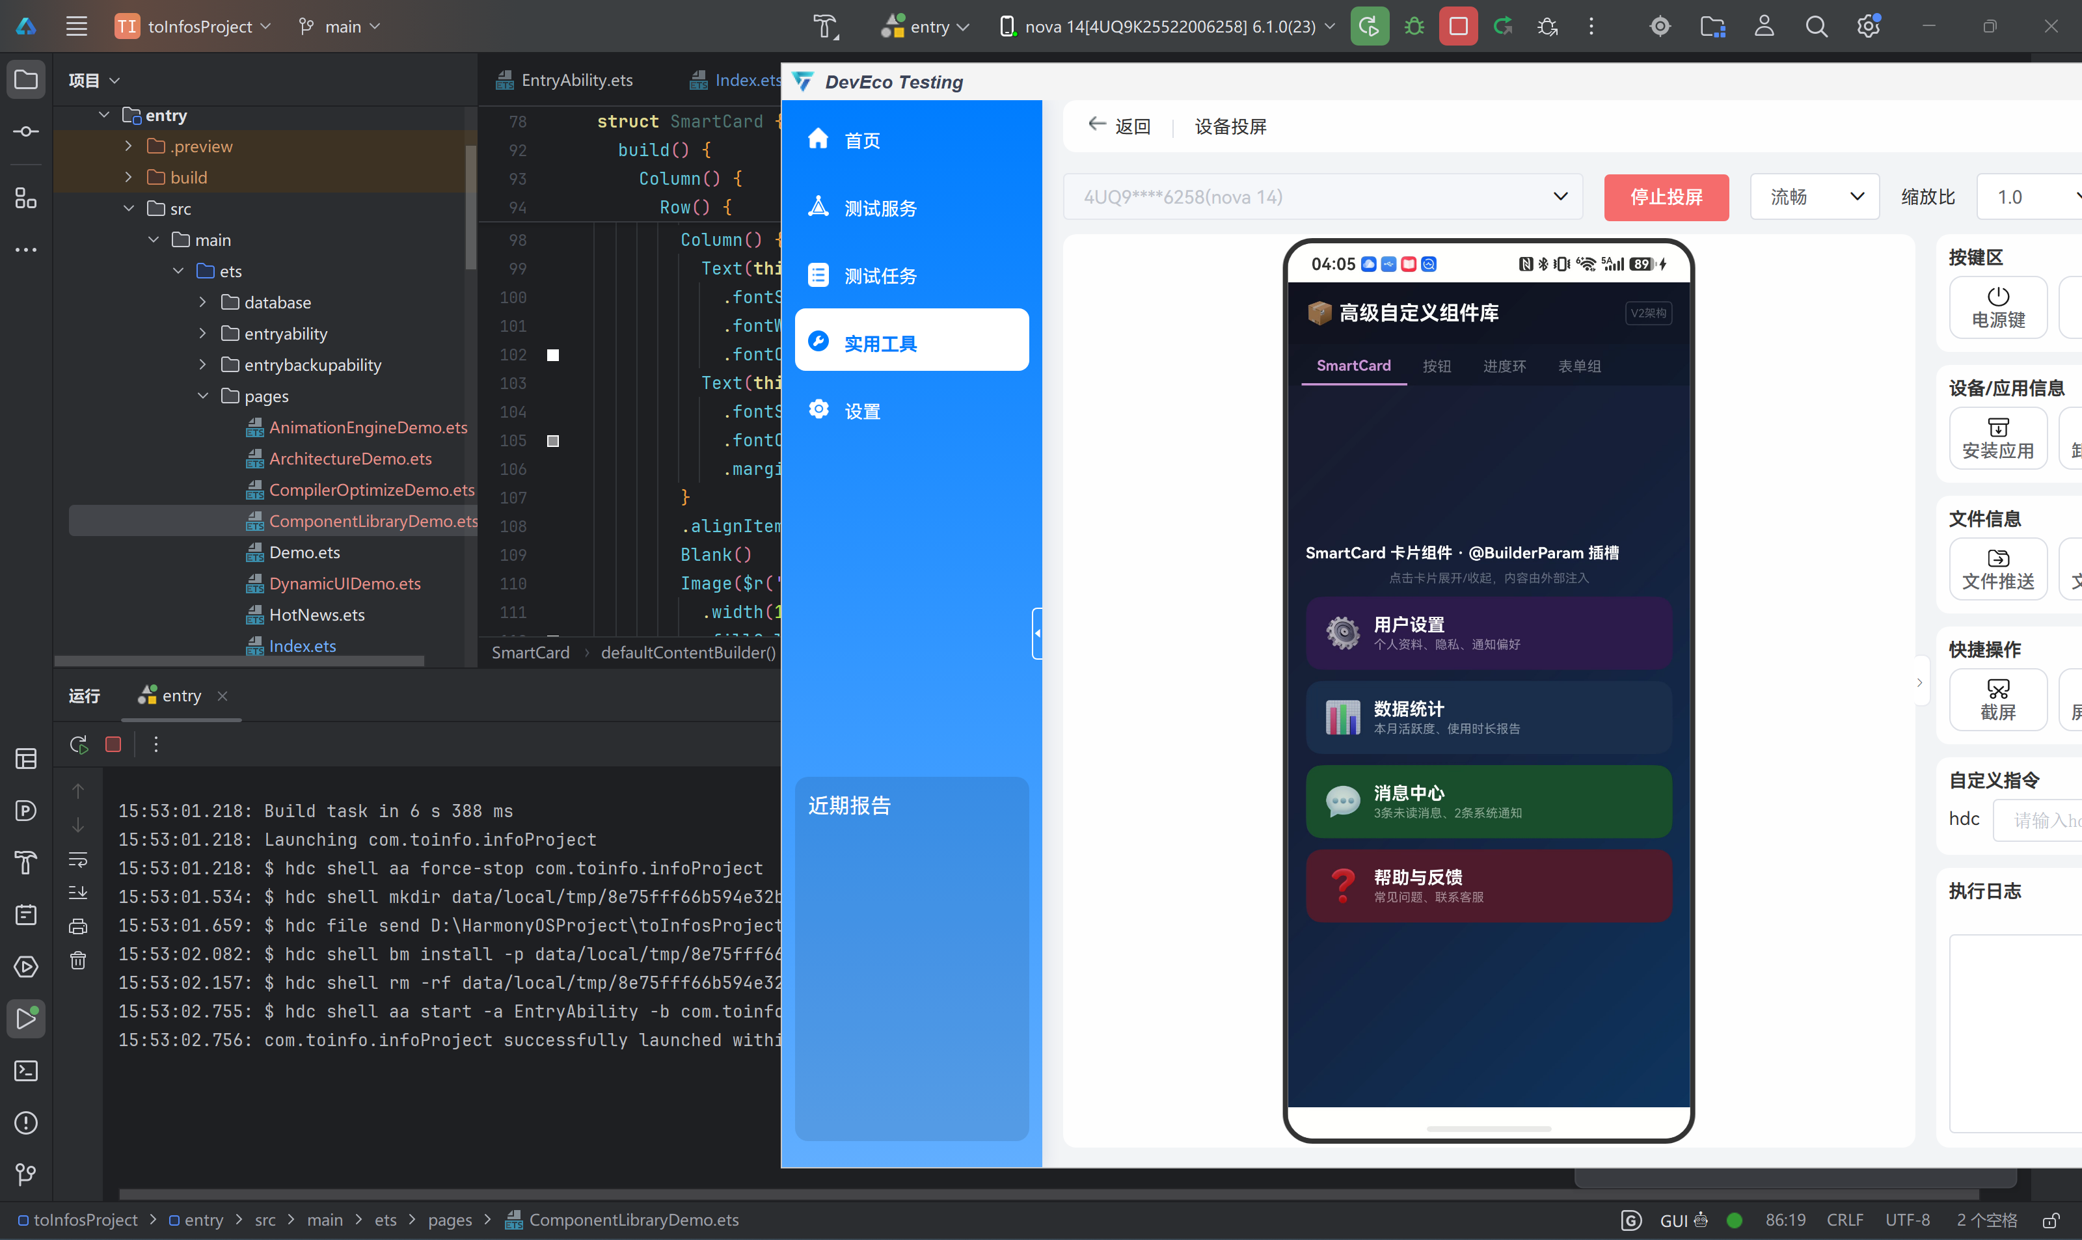Open the nova 14 device selector dropdown
2082x1240 pixels.
(x=1167, y=26)
